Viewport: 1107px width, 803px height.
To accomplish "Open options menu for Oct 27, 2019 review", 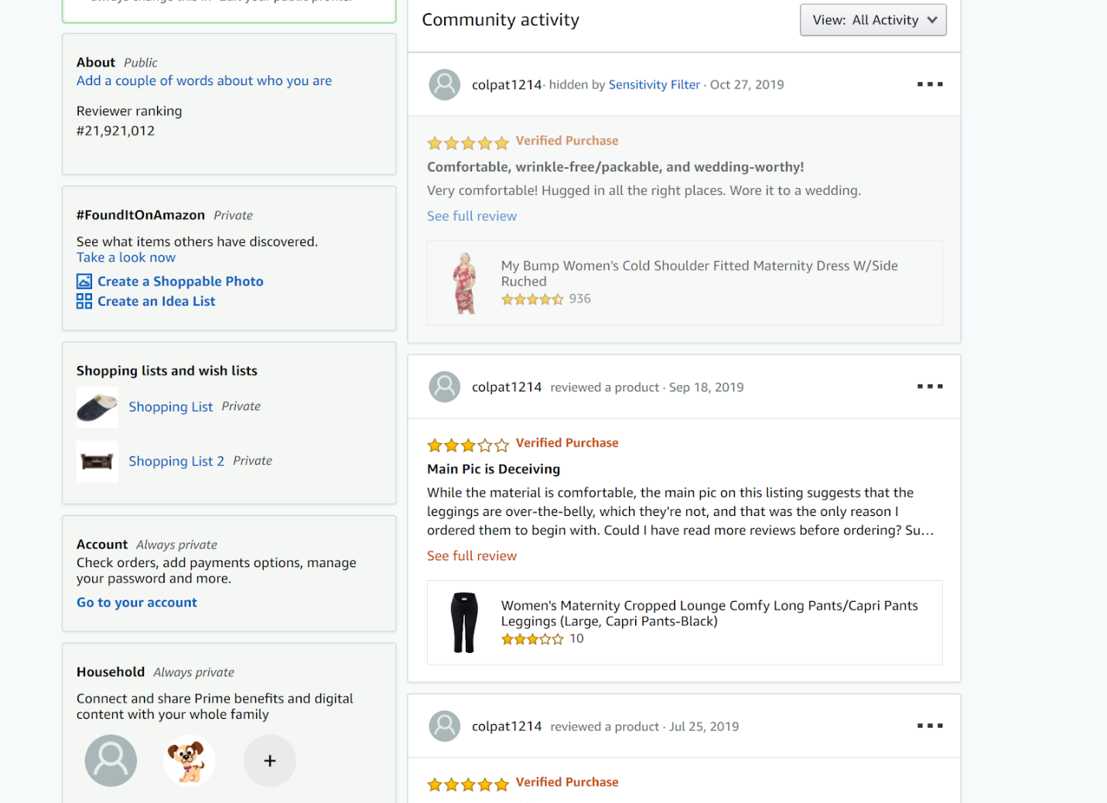I will [929, 84].
